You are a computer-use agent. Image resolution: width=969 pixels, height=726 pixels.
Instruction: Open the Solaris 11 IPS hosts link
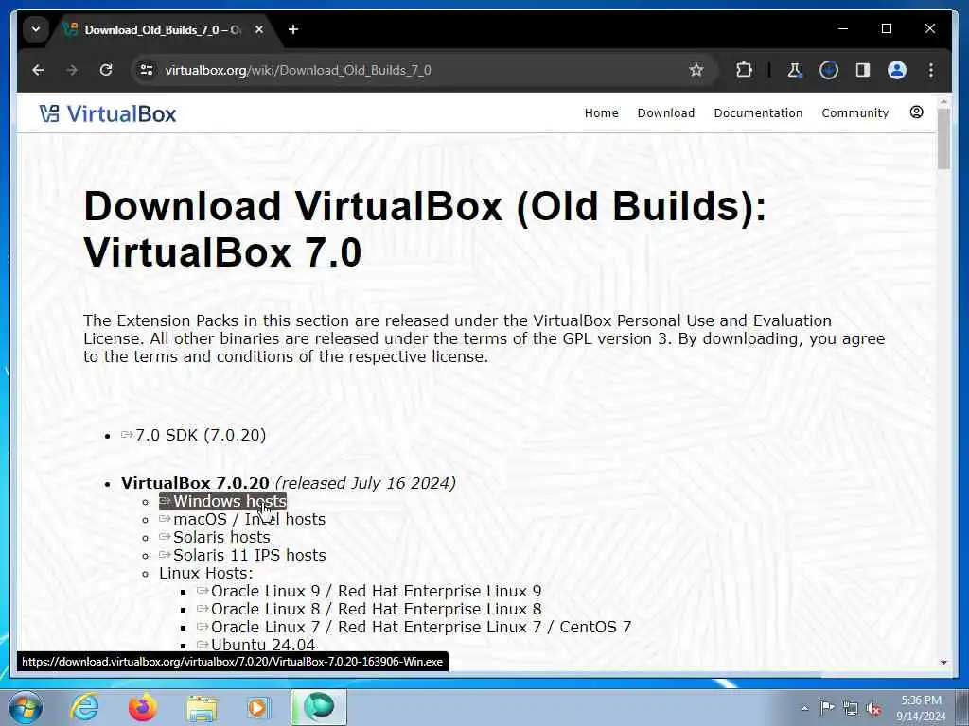point(242,555)
